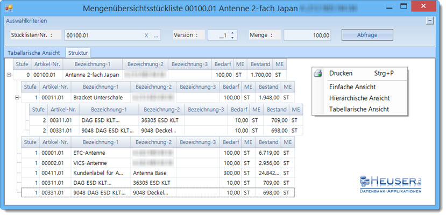This screenshot has height=216, width=446.
Task: Choose Einfache Ansicht from the context menu
Action: click(x=352, y=87)
